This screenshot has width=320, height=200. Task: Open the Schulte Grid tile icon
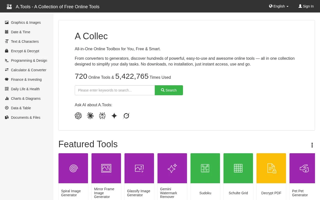[238, 168]
